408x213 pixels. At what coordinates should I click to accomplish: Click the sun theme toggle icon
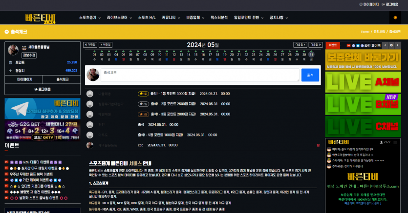395,18
